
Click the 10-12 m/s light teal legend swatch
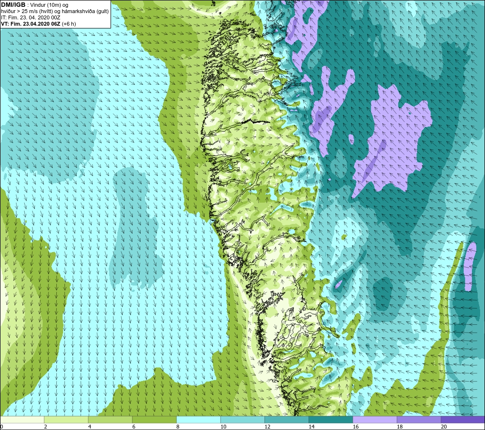pos(242,420)
